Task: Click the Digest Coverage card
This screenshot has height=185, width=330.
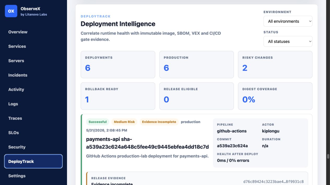Action: click(x=275, y=96)
